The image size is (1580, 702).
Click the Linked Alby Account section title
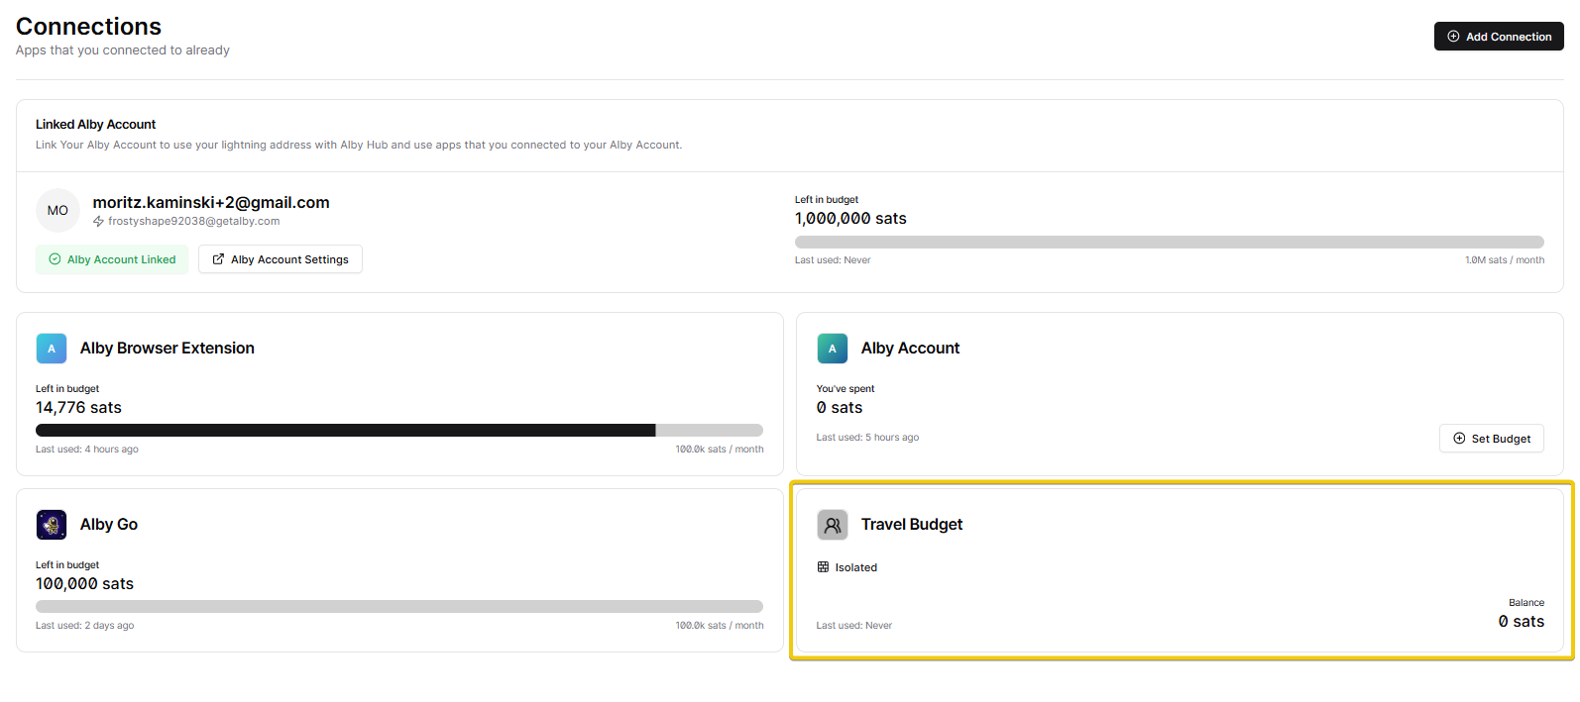click(95, 125)
